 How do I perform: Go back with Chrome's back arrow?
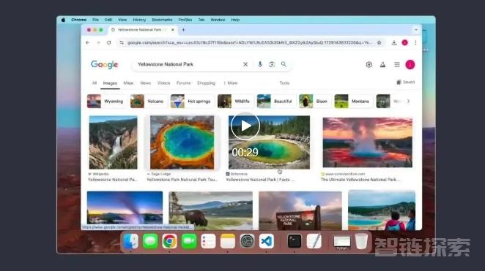(x=87, y=42)
